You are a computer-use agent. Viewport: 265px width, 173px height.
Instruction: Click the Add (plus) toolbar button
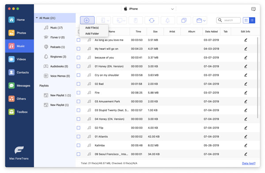click(x=87, y=20)
